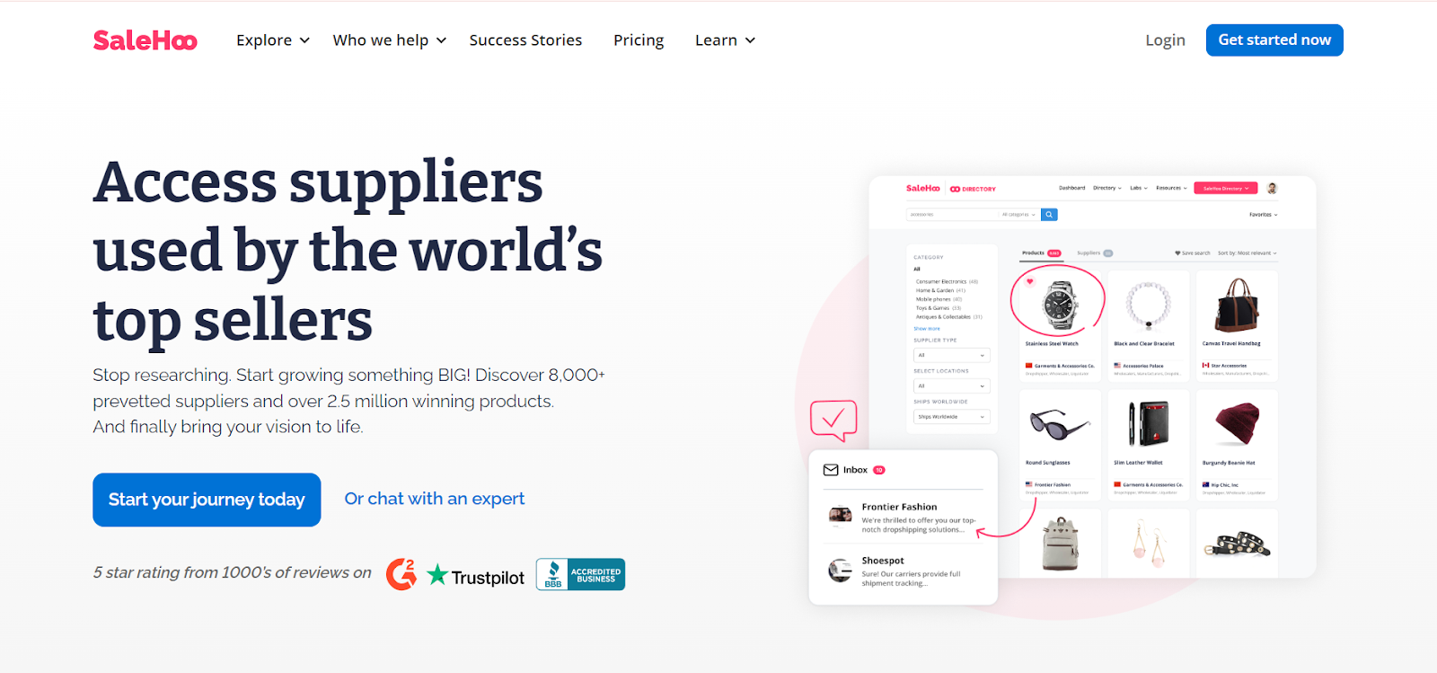Image resolution: width=1437 pixels, height=673 pixels.
Task: Open the Or chat with an expert link
Action: click(x=435, y=499)
